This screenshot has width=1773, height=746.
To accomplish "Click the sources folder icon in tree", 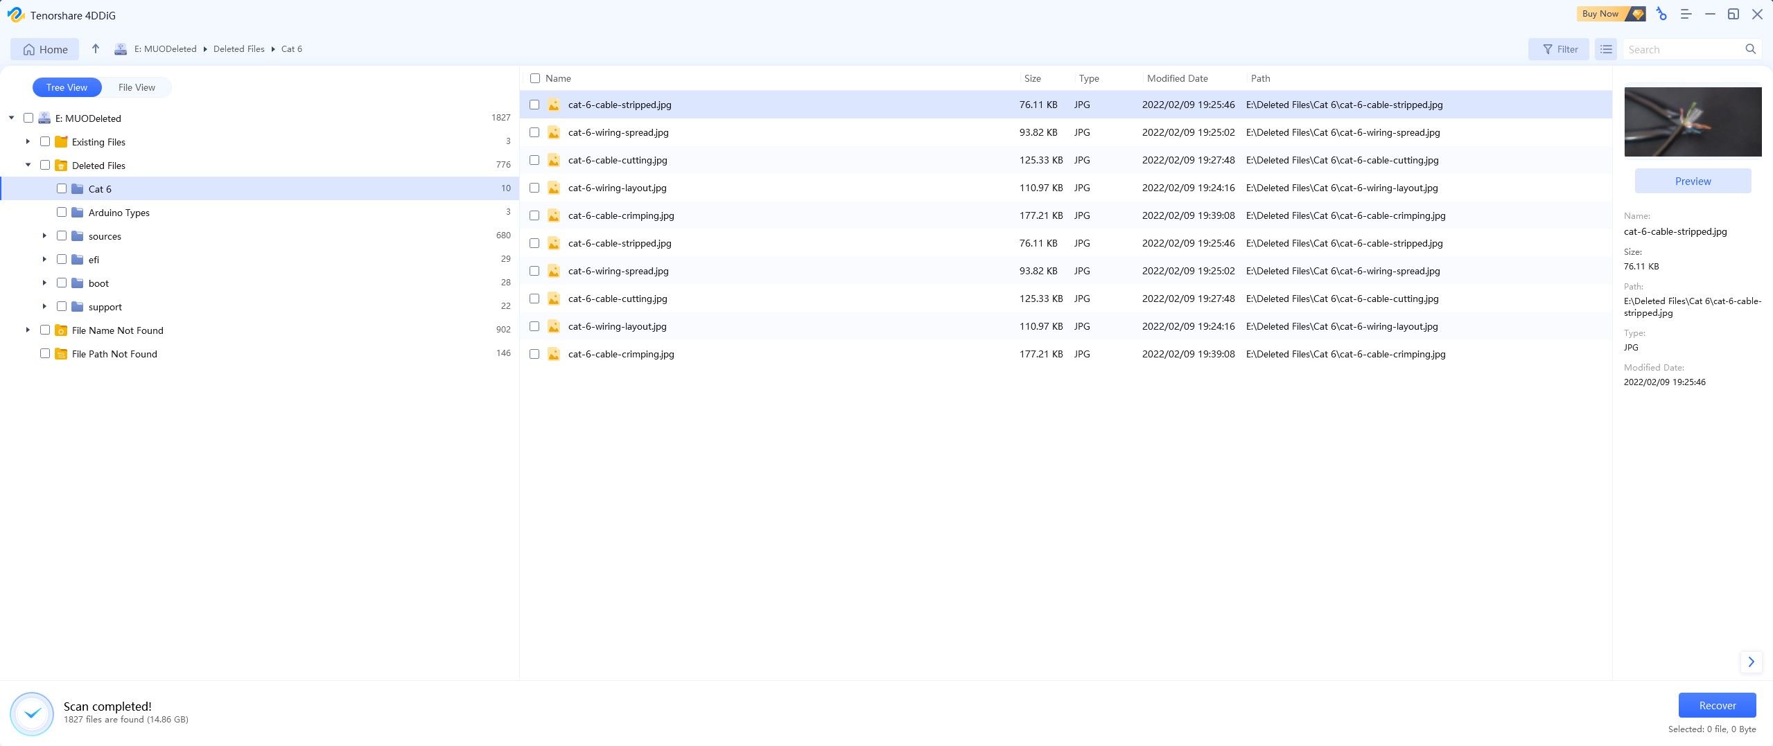I will 78,236.
